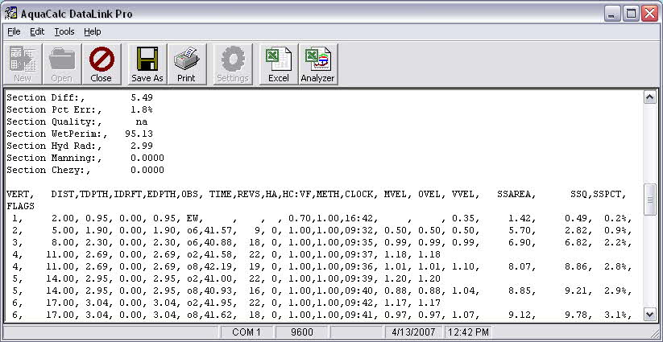Image resolution: width=663 pixels, height=342 pixels.
Task: Open the File menu
Action: pos(14,31)
